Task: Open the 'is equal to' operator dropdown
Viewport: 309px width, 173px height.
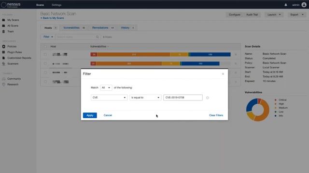Action: click(x=145, y=98)
